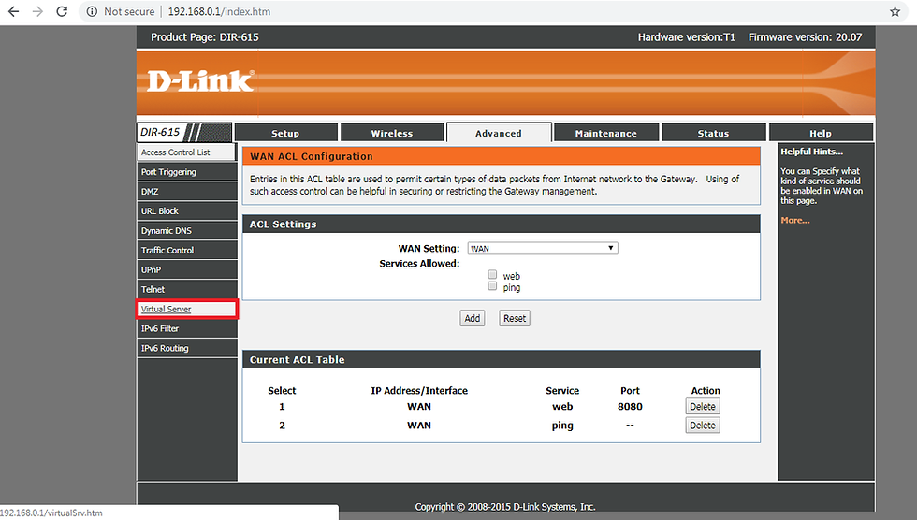Click 'web' service cell in row 1
This screenshot has width=917, height=520.
(x=562, y=407)
